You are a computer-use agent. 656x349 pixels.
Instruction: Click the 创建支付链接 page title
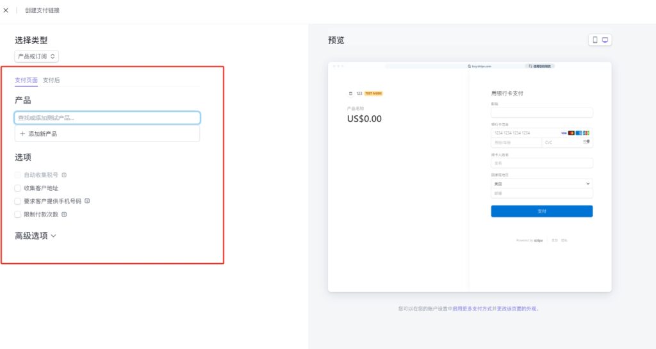tap(42, 10)
